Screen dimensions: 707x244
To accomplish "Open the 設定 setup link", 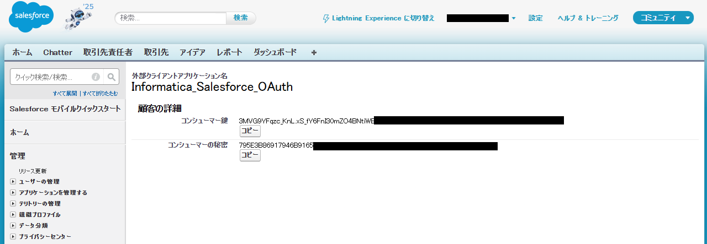I will 536,18.
